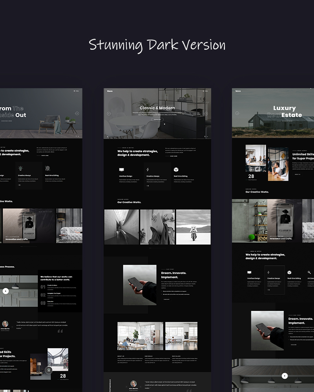Click the Discover button under Dream. Innovate. Implement.
The width and height of the screenshot is (314, 392).
pyautogui.click(x=166, y=299)
